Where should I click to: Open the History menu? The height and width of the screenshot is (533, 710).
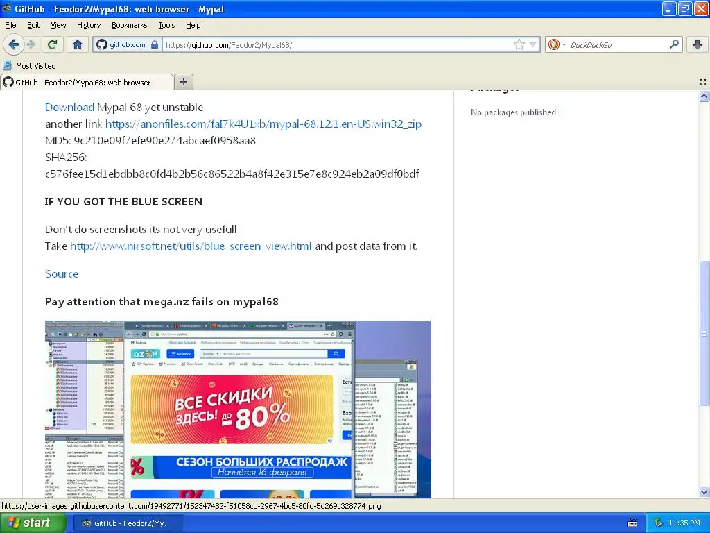[88, 25]
